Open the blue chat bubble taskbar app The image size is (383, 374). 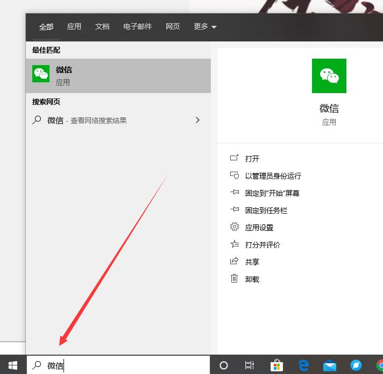pos(356,365)
